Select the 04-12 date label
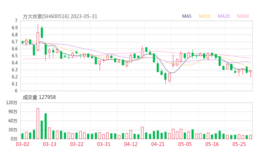The image size is (256, 152). click(x=131, y=144)
